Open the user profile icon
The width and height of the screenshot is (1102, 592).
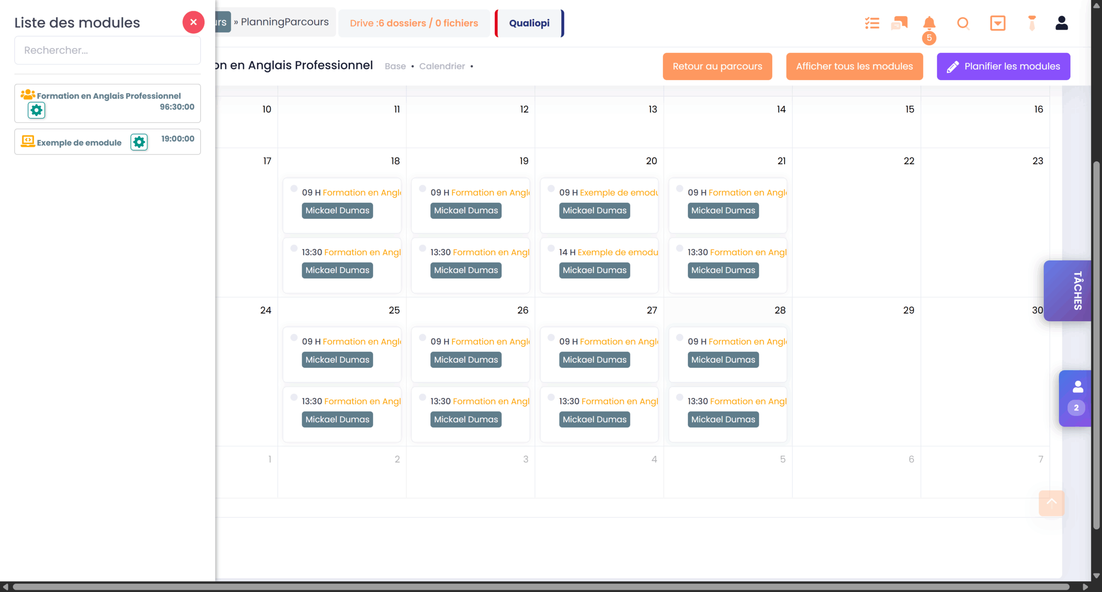(x=1062, y=23)
